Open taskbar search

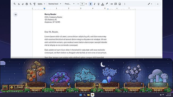point(85,95)
